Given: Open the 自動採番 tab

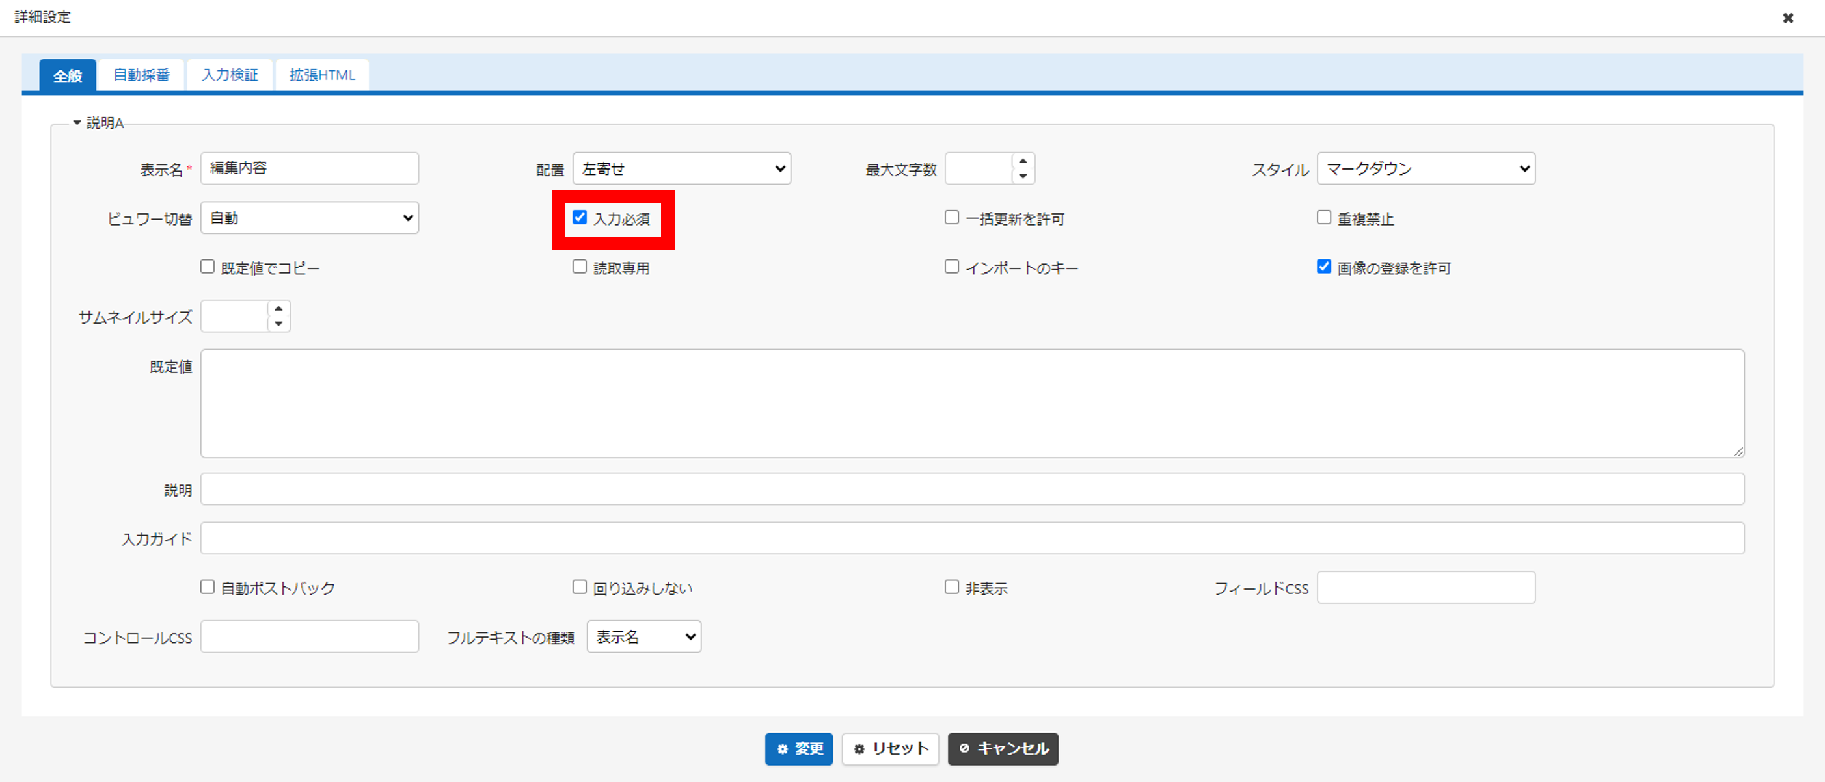Looking at the screenshot, I should tap(142, 75).
